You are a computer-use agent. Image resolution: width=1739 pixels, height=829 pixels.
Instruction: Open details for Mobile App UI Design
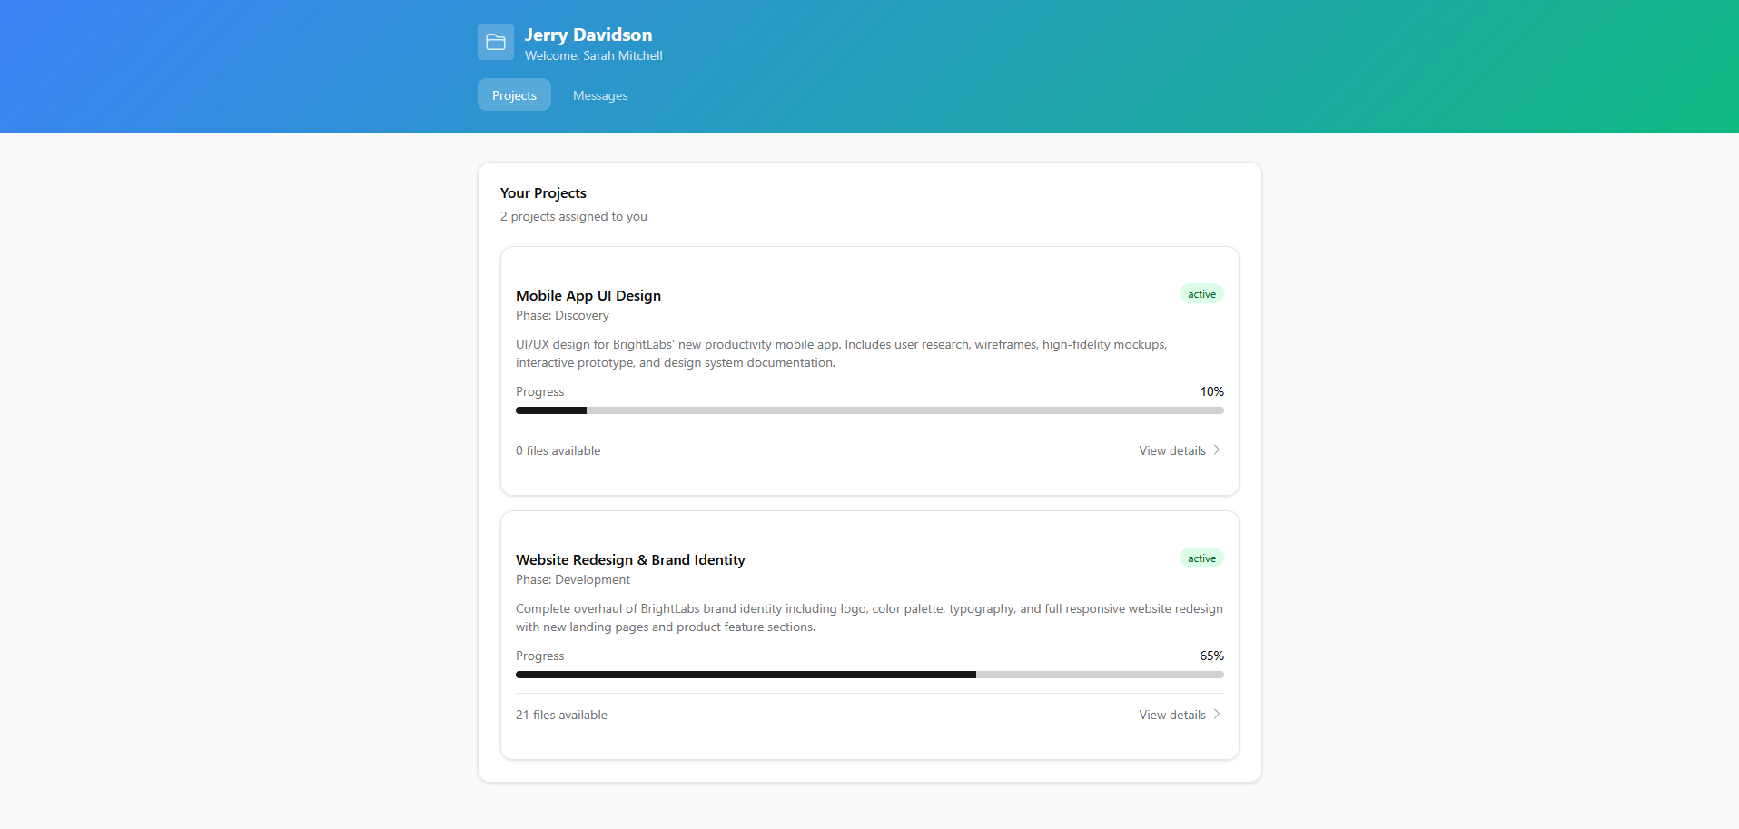pos(1171,450)
